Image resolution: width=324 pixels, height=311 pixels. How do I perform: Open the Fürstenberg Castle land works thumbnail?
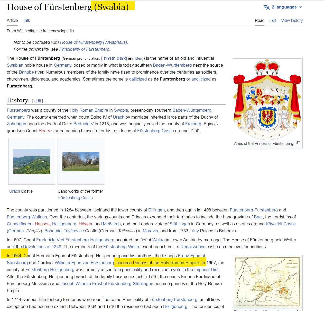(x=81, y=161)
